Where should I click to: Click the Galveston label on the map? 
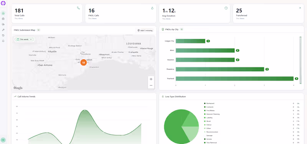94,67
